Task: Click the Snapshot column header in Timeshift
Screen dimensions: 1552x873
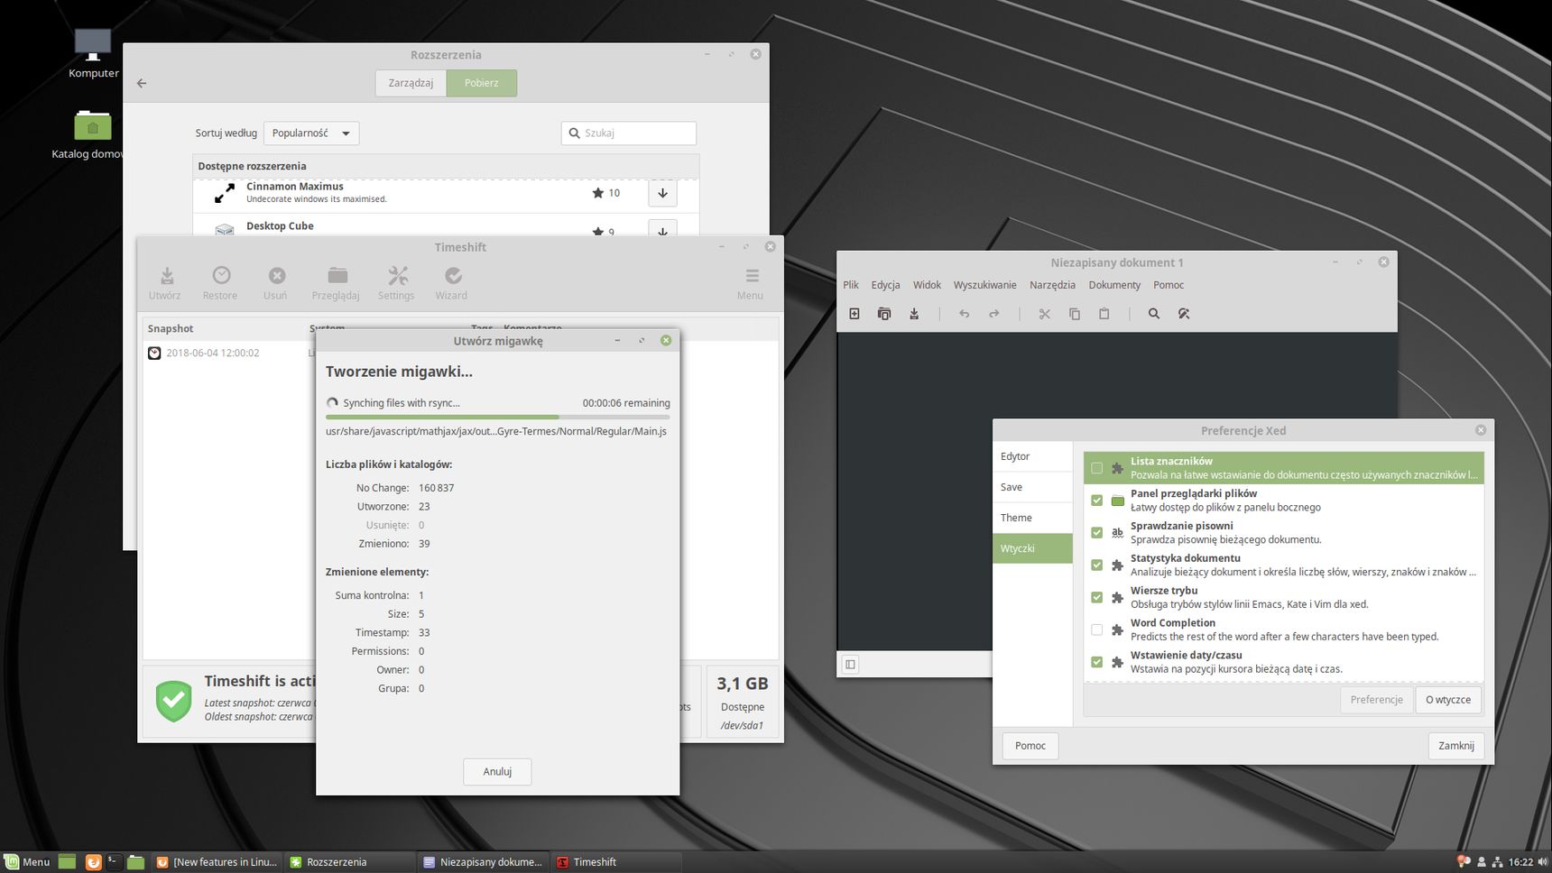Action: click(171, 328)
